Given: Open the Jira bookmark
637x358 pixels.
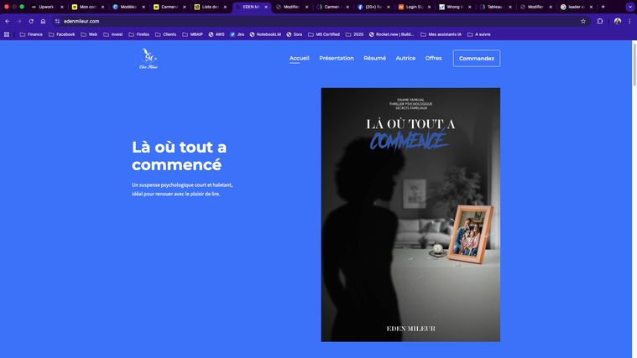Looking at the screenshot, I should [237, 34].
